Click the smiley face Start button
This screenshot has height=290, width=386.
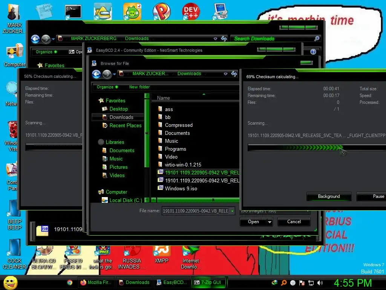click(x=10, y=282)
